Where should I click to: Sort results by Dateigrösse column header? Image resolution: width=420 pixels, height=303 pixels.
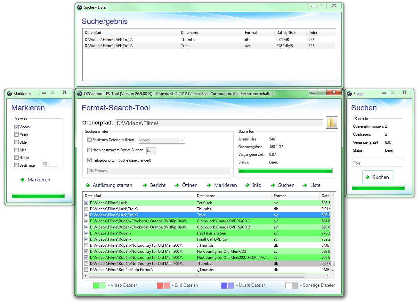(x=286, y=33)
